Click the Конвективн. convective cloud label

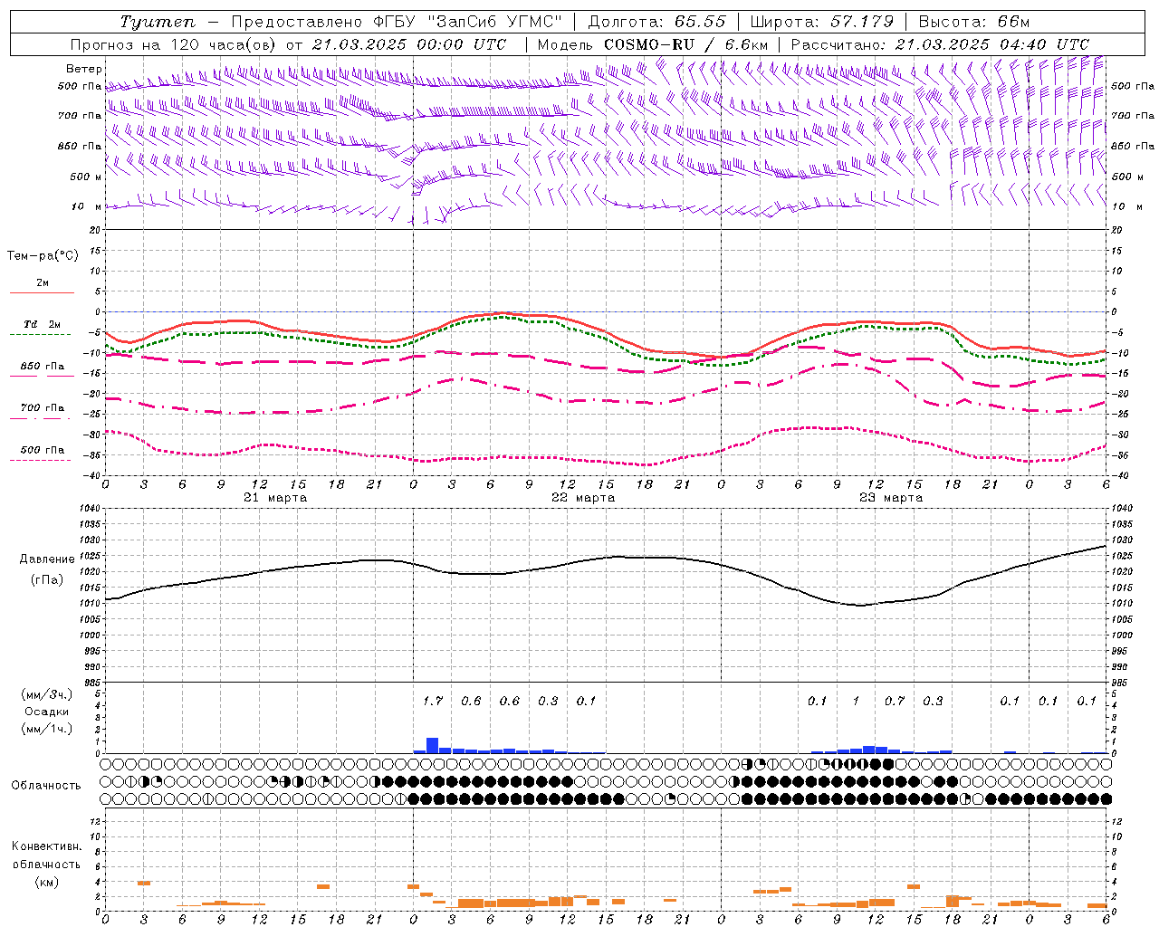pos(46,847)
